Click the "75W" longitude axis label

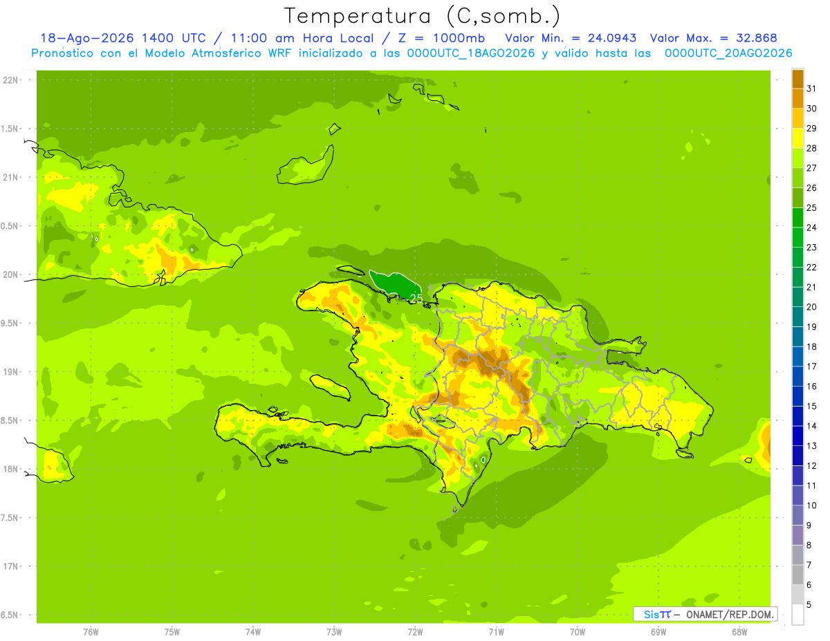click(172, 632)
